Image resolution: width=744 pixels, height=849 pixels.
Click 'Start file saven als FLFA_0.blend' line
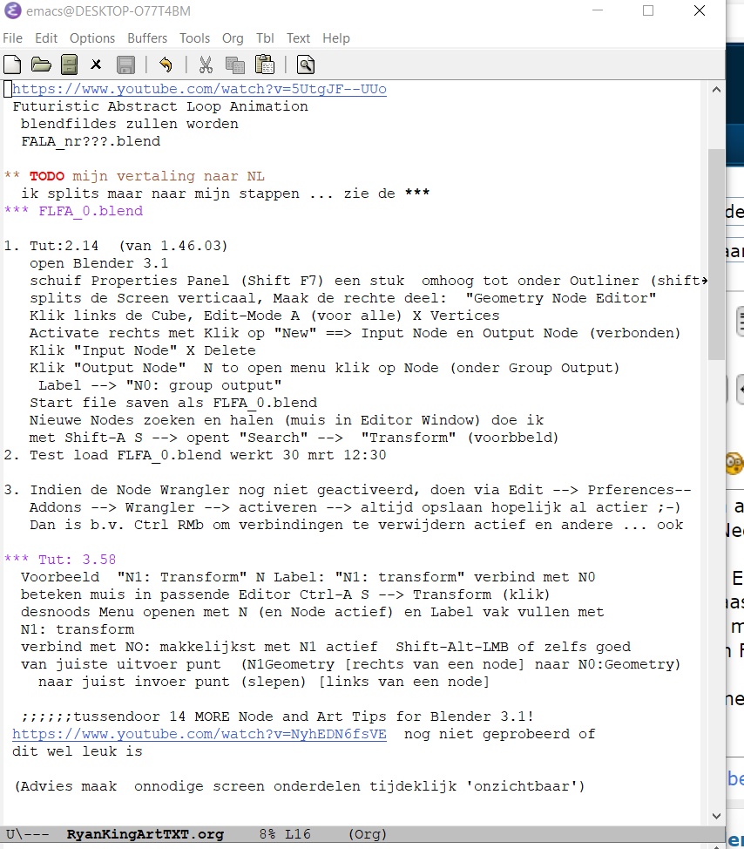[x=173, y=403]
